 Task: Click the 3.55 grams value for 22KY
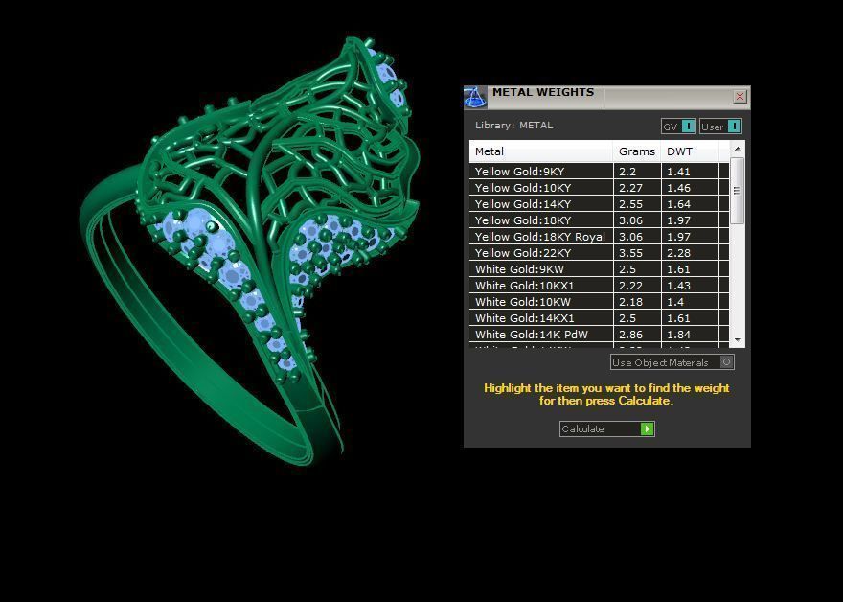tap(630, 253)
